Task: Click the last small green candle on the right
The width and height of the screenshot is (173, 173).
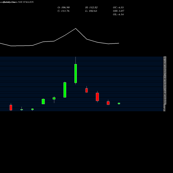Action: pos(119,103)
